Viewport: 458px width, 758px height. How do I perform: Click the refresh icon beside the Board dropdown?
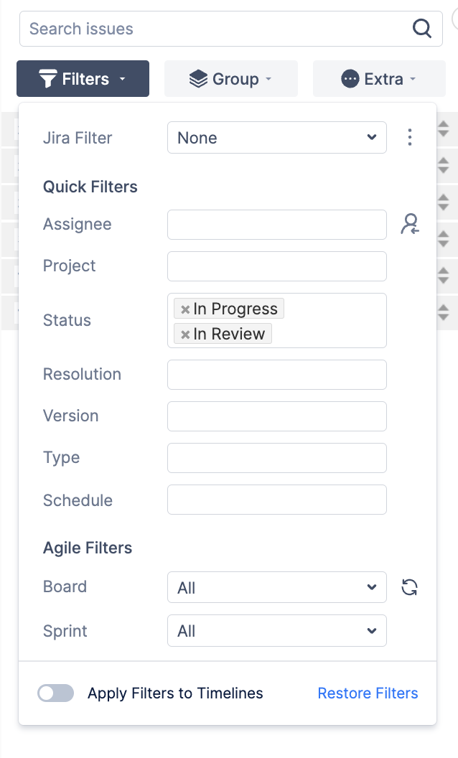[409, 587]
